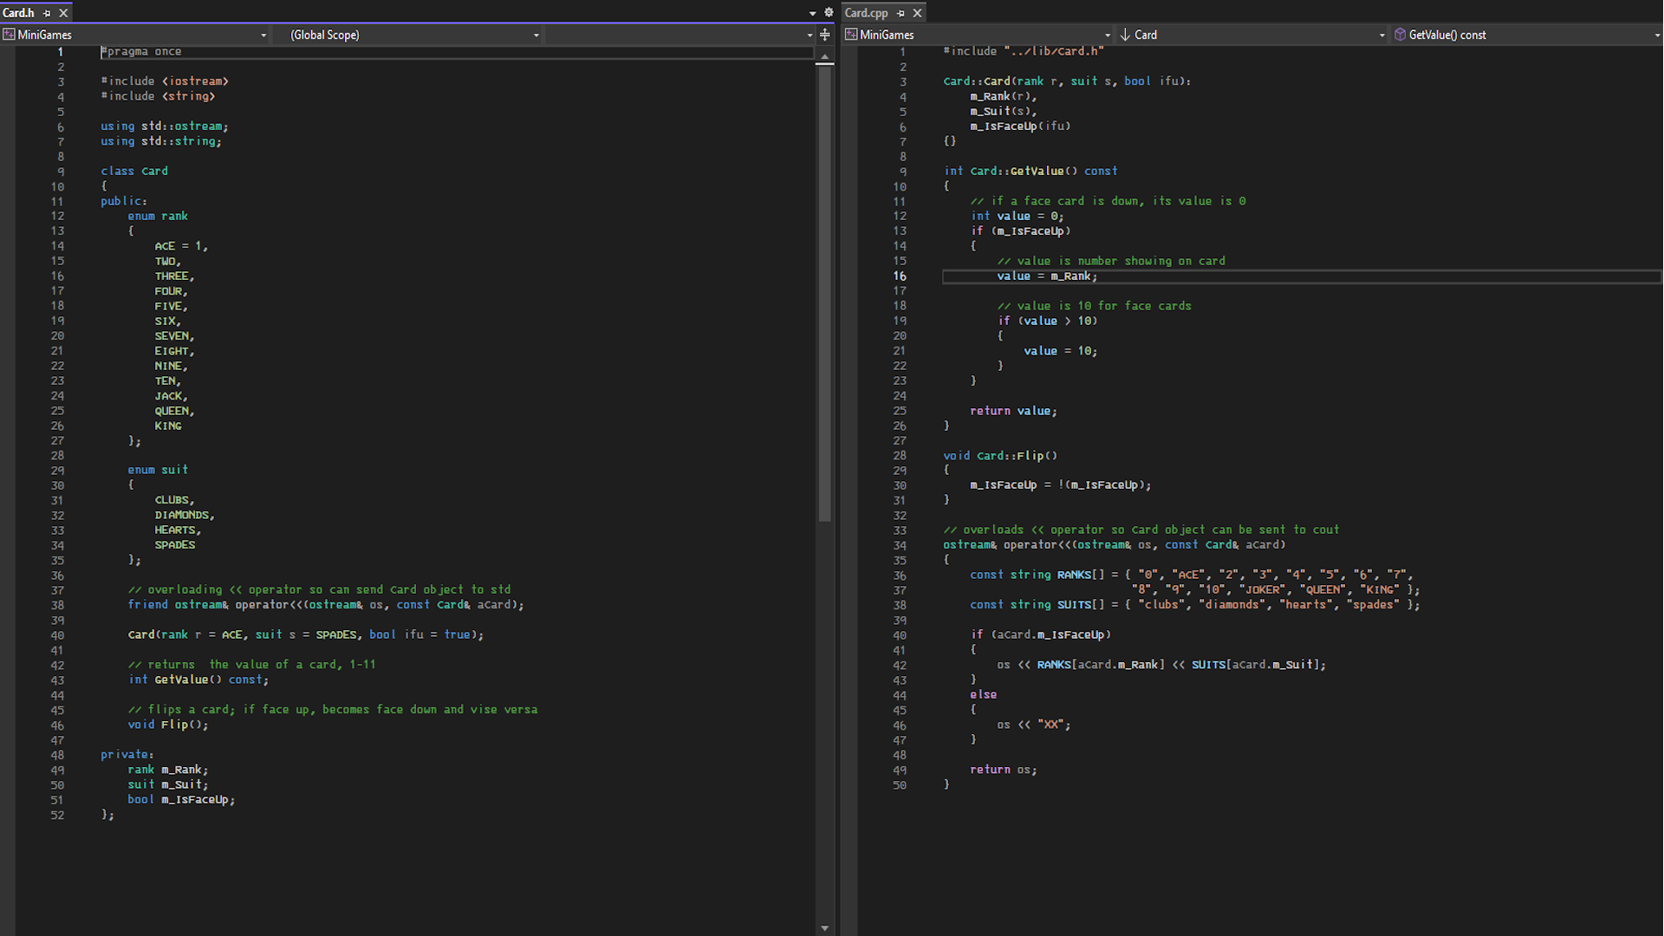This screenshot has height=936, width=1664.
Task: Click 'enum suit' in Card.h
Action: (x=158, y=470)
